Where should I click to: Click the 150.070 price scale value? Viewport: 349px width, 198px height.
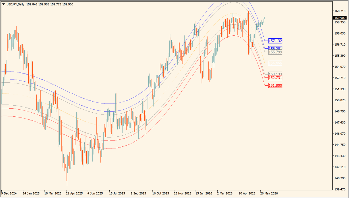[340, 100]
